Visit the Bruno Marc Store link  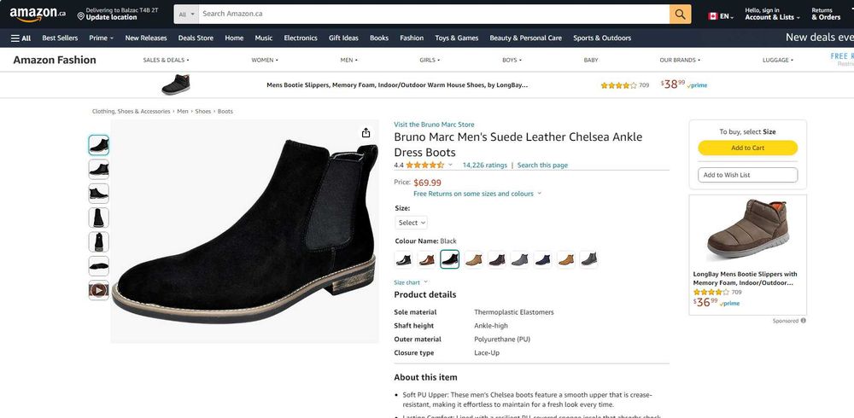434,125
